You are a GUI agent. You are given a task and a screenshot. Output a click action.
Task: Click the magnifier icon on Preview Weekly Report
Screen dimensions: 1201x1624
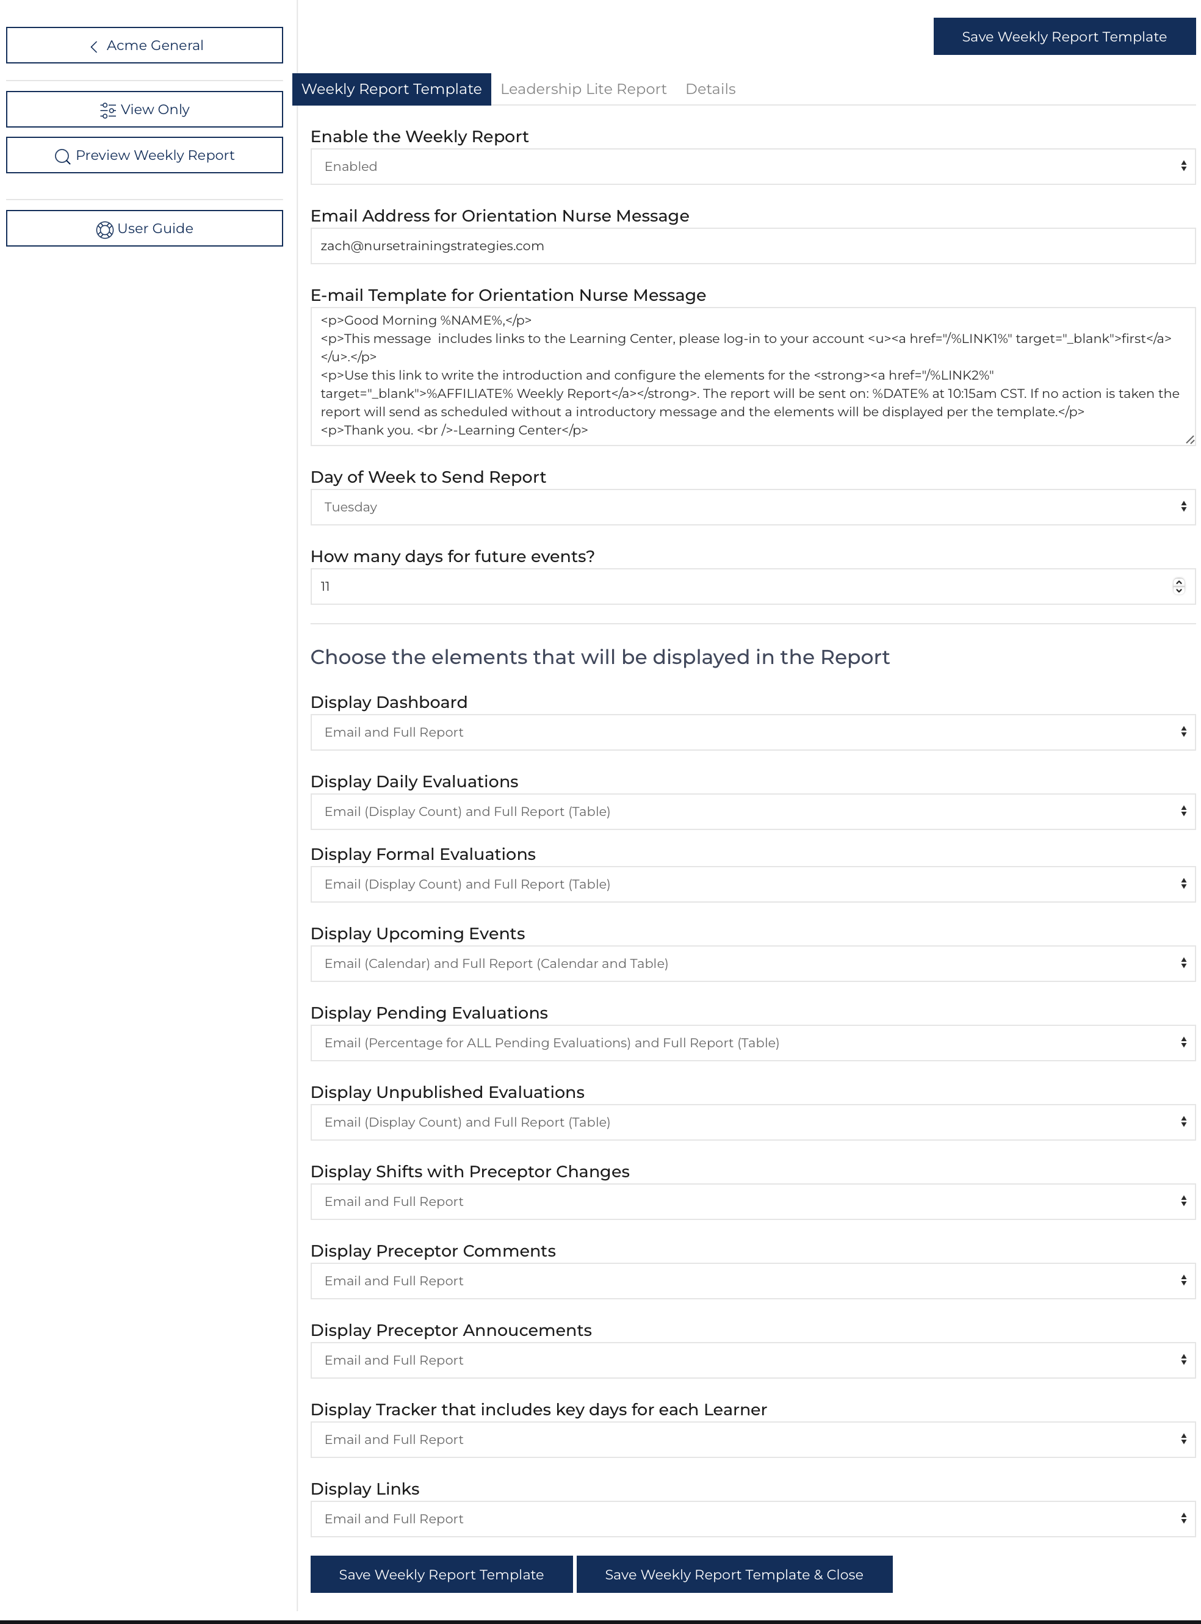62,156
